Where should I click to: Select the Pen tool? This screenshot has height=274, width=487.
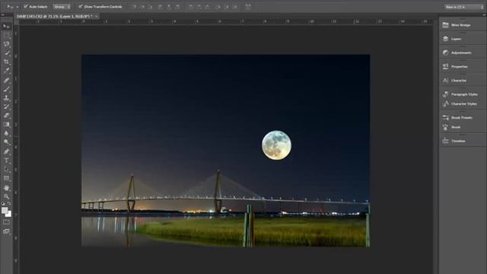click(6, 151)
